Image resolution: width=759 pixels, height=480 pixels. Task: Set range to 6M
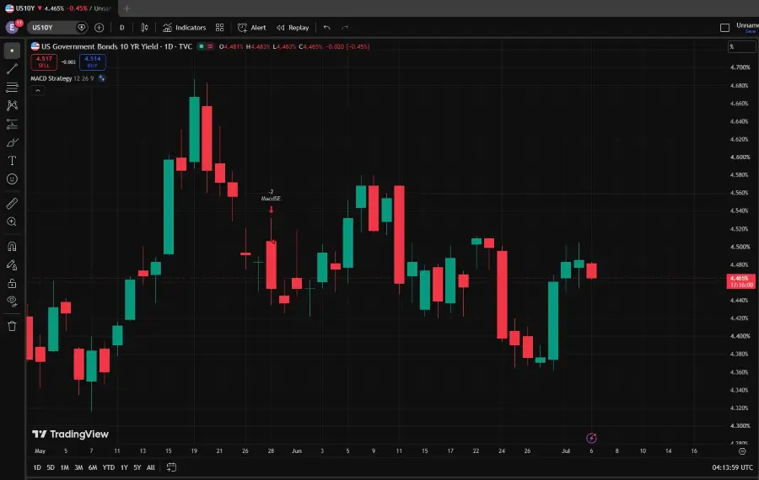point(93,467)
